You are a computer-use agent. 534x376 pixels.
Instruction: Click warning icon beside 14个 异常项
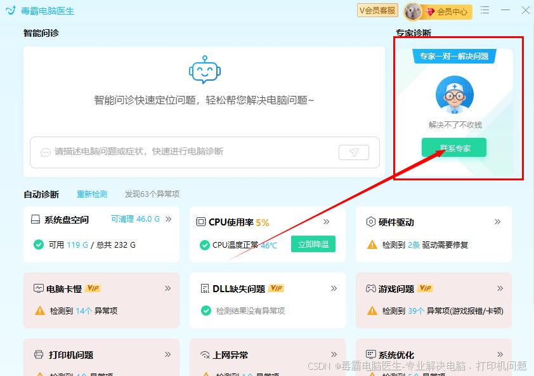pyautogui.click(x=40, y=311)
